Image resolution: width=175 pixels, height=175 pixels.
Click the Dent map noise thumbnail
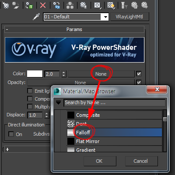[71, 124]
